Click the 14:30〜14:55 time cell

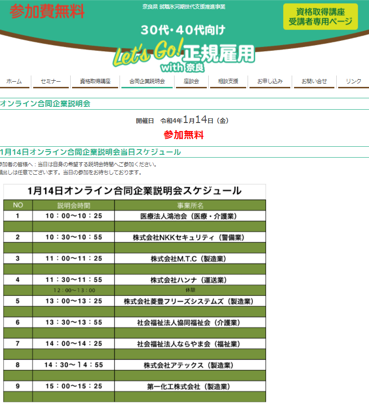(74, 365)
